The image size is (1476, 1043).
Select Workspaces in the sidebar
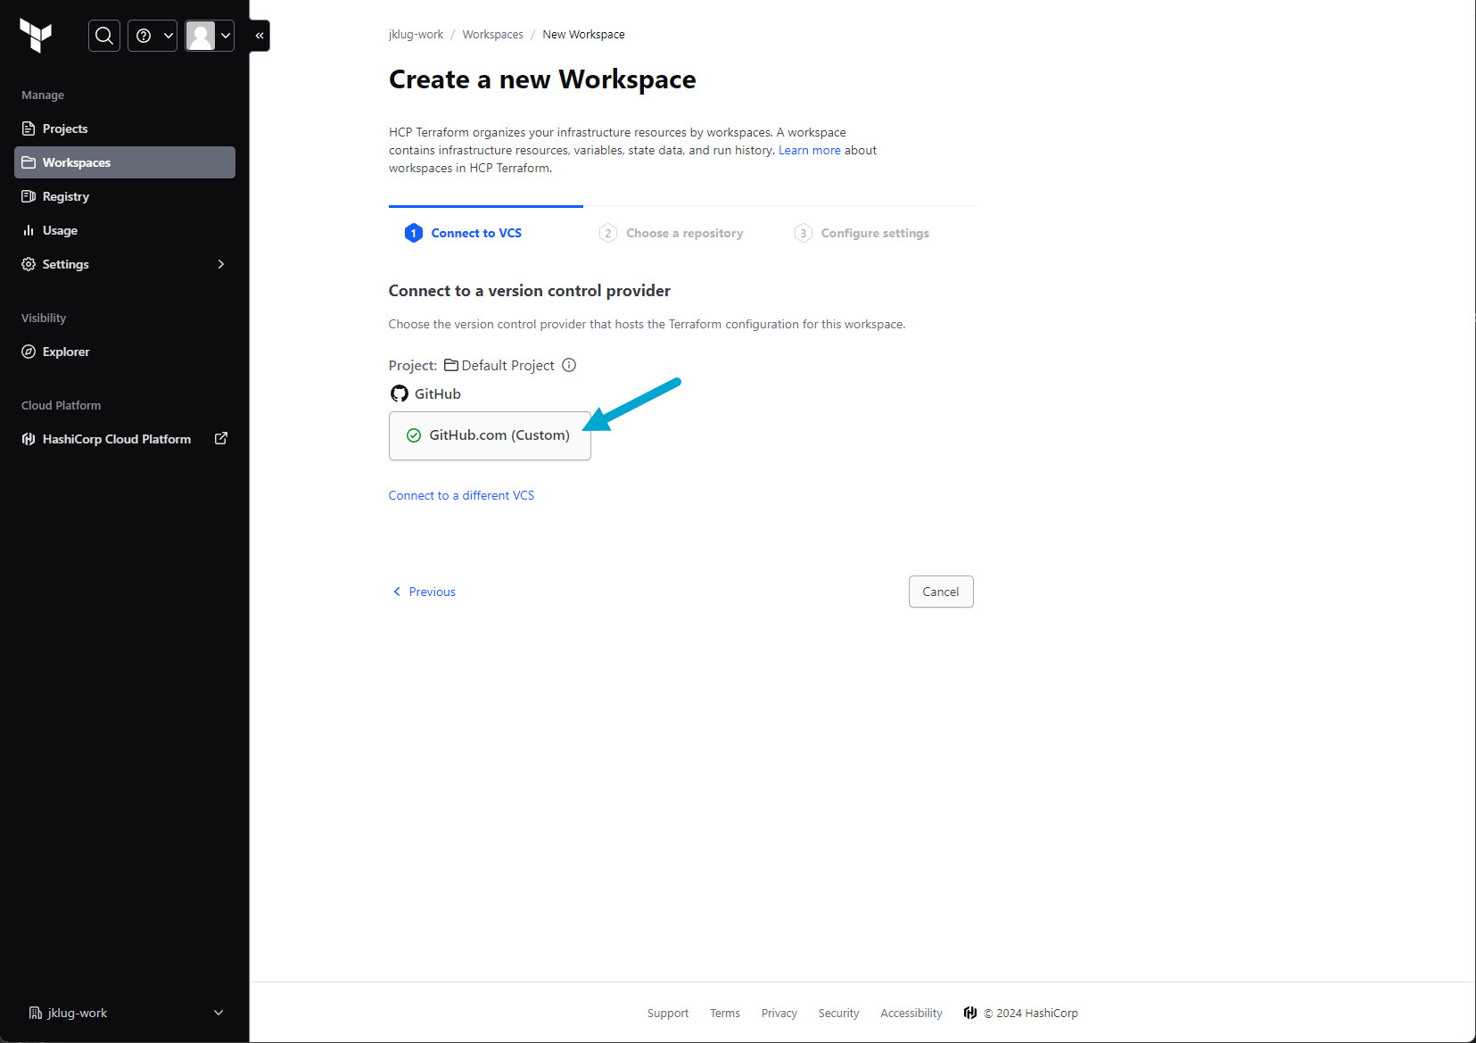click(x=77, y=162)
